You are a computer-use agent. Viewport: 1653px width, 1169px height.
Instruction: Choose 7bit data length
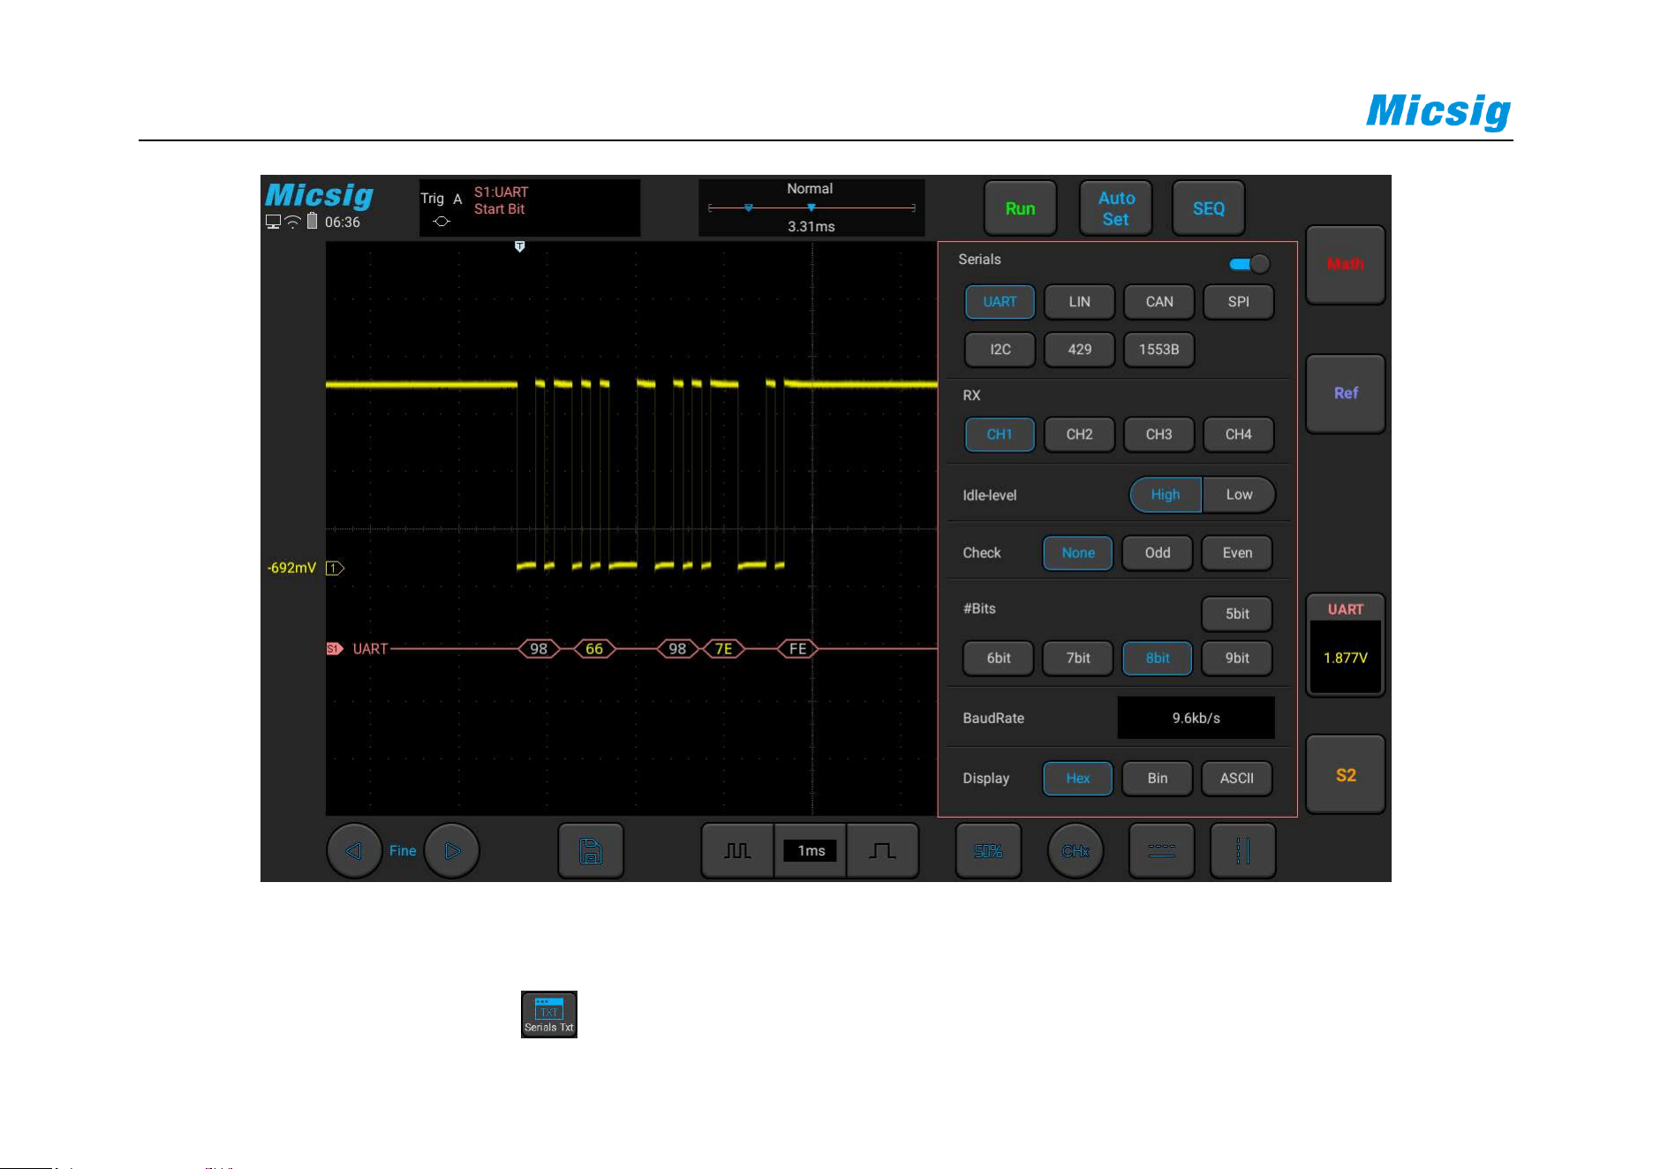pos(1078,658)
